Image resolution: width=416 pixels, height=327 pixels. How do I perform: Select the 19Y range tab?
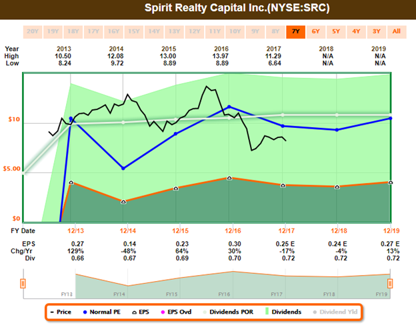tap(53, 32)
